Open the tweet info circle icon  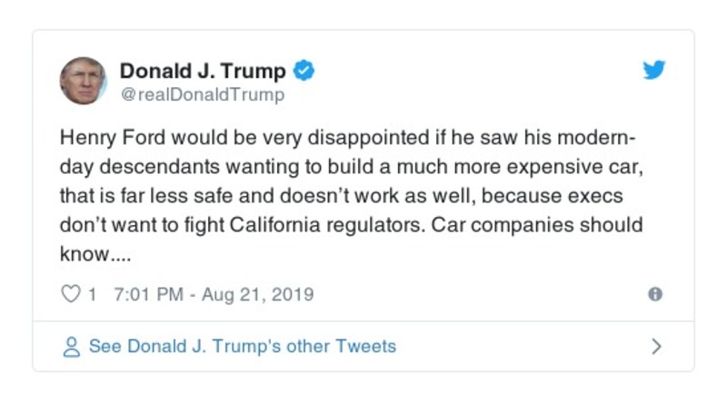tap(655, 294)
